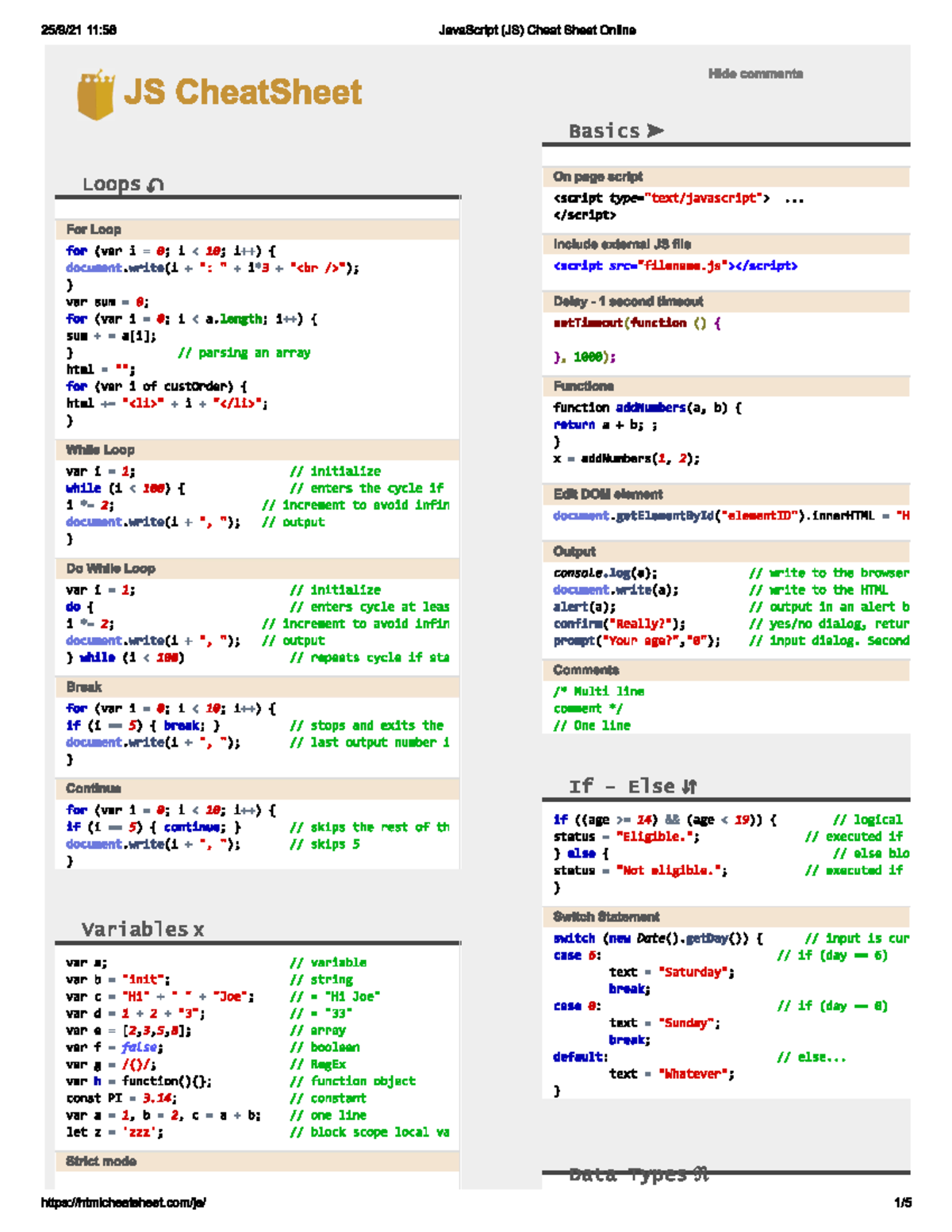Click the if (i == 5) { break; } line
Screen dimensions: 952x1232
(x=143, y=726)
